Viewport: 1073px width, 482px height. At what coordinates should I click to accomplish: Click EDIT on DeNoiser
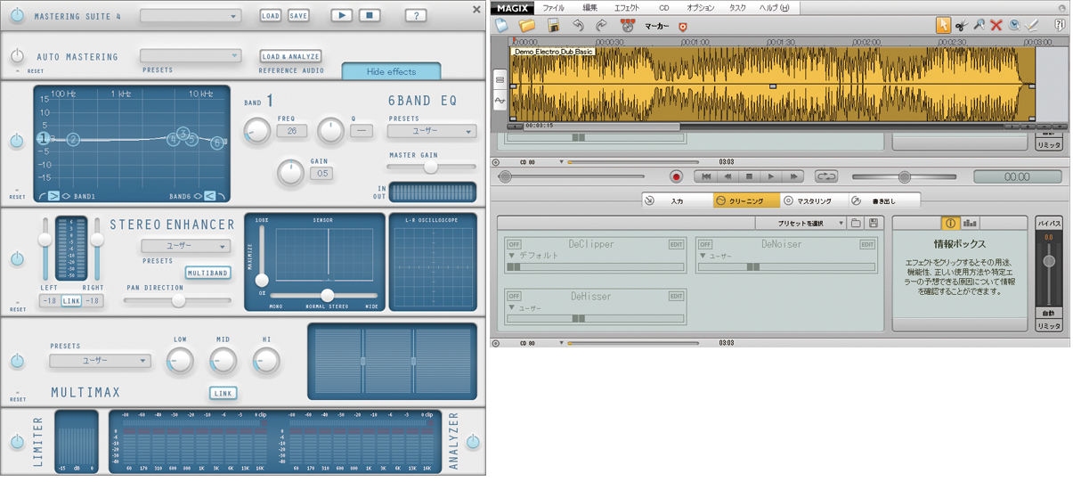click(867, 244)
